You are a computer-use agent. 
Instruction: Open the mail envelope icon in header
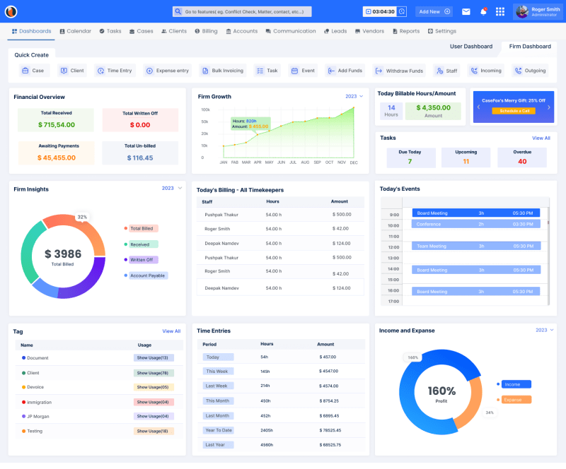click(x=466, y=11)
